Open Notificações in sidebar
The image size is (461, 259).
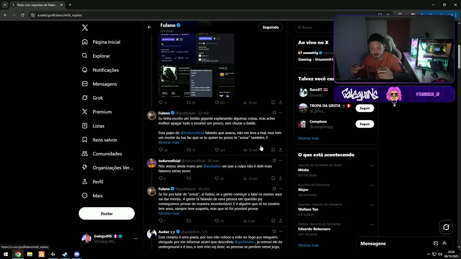pyautogui.click(x=100, y=70)
